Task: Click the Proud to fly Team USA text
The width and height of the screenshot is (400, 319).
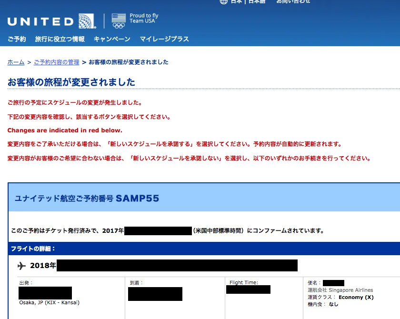Action: [144, 18]
